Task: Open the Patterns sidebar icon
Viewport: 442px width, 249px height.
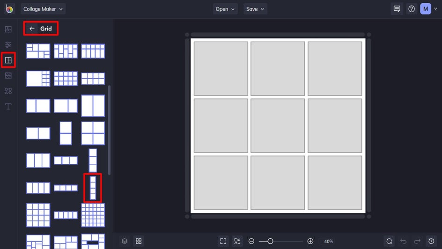Action: (x=8, y=75)
